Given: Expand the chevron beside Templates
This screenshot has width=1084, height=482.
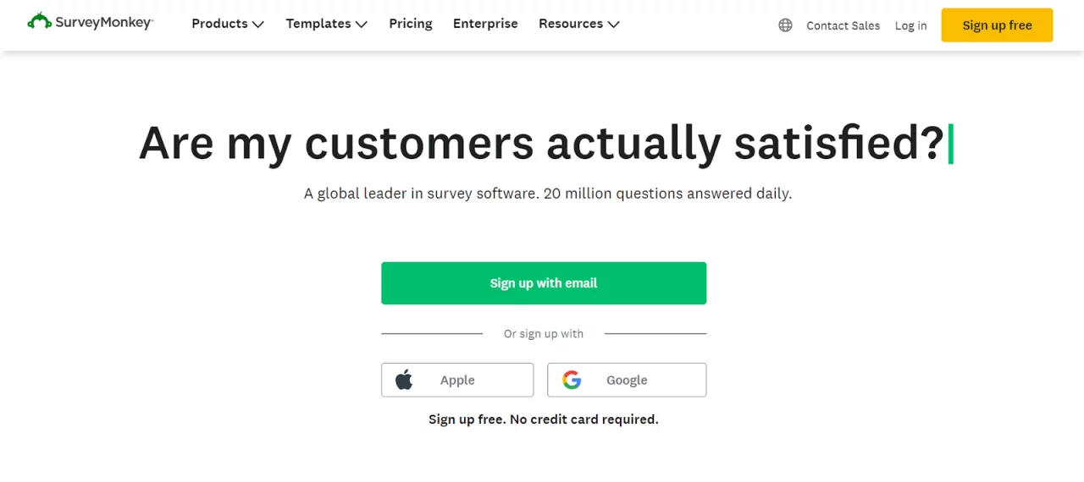Looking at the screenshot, I should tap(362, 25).
